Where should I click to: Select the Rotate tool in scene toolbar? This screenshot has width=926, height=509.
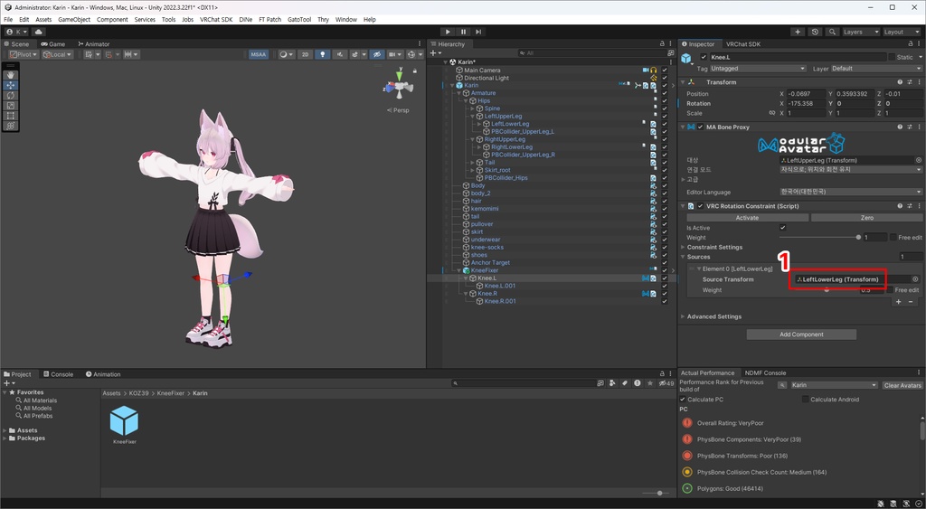[10, 96]
